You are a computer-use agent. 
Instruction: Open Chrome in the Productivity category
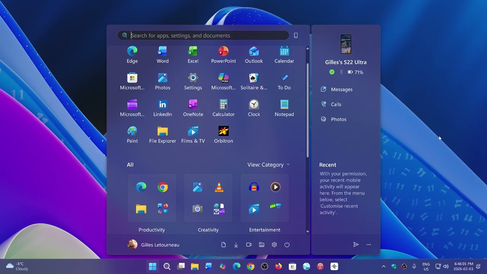162,187
